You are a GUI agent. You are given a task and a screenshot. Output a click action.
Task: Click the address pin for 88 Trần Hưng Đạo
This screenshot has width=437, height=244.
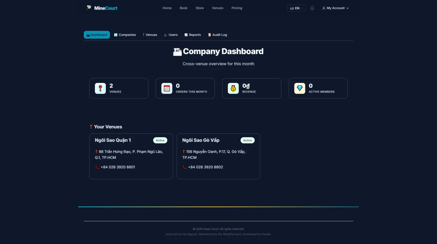coord(96,152)
